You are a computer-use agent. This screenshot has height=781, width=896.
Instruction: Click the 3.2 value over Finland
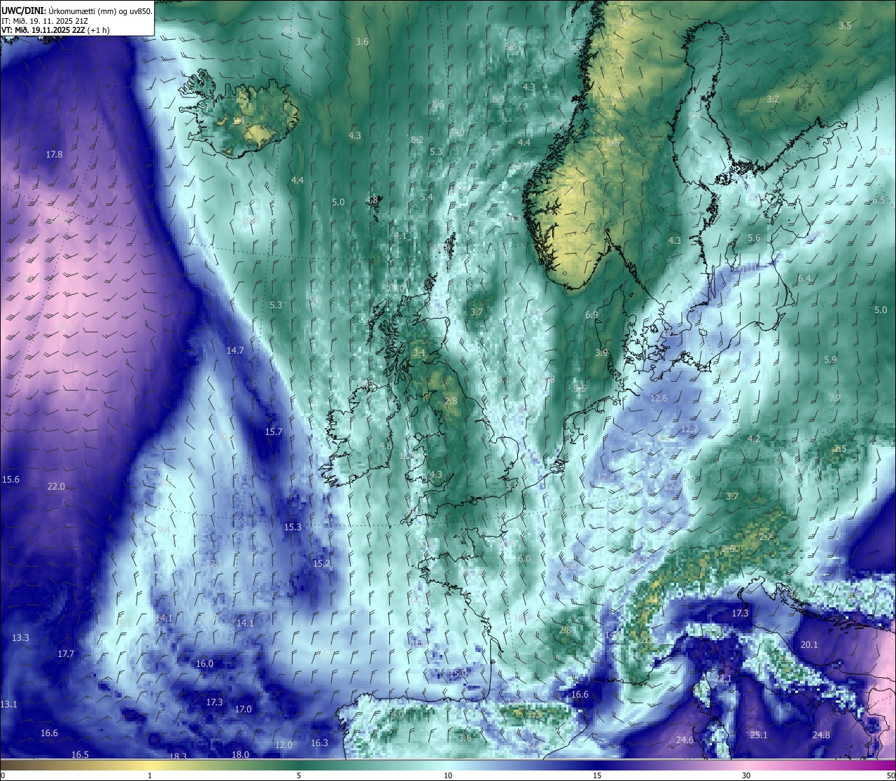773,99
